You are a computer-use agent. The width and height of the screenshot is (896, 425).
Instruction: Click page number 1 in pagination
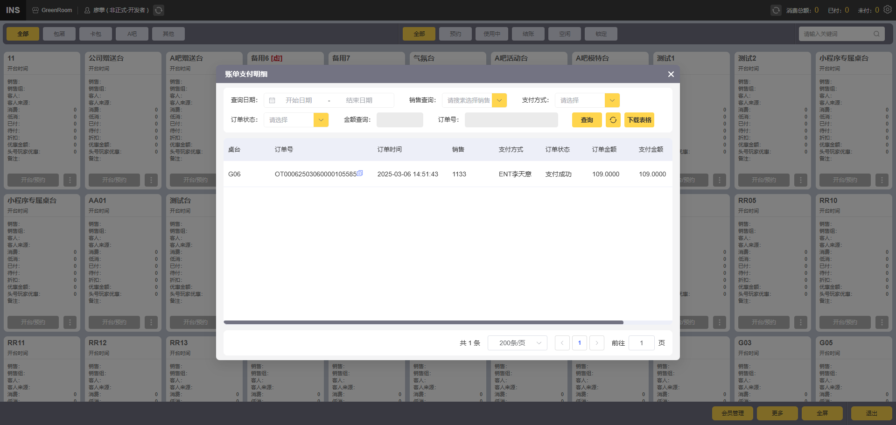580,343
